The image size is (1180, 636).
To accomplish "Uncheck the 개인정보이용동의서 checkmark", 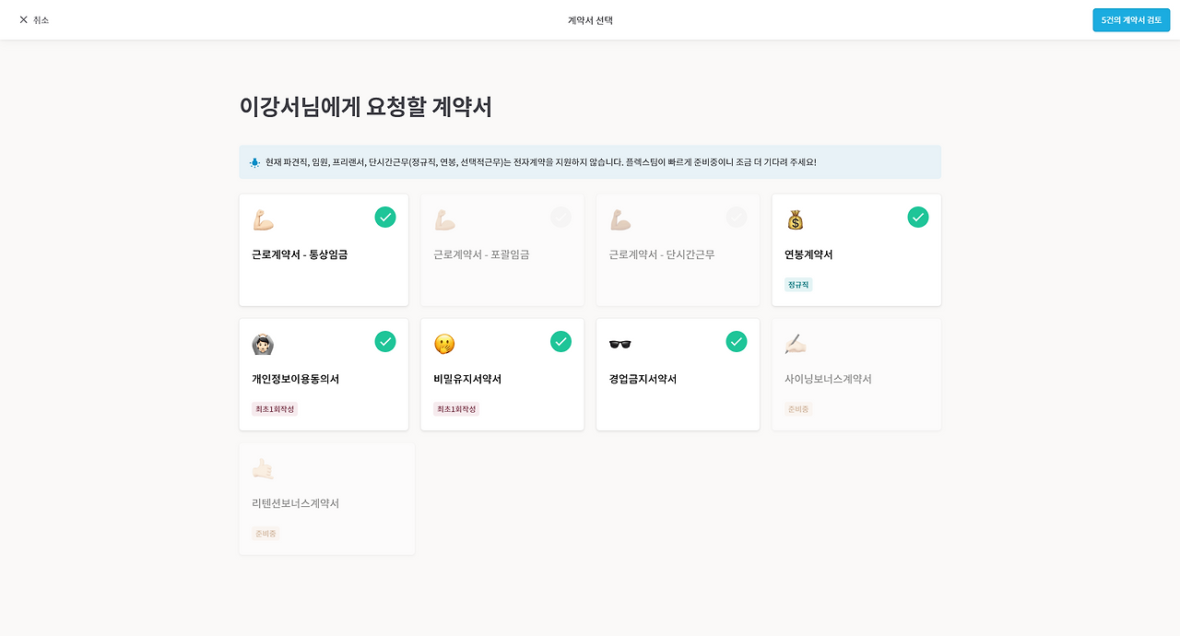I will tap(385, 341).
